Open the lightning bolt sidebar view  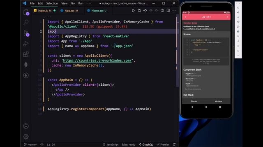coord(26,75)
